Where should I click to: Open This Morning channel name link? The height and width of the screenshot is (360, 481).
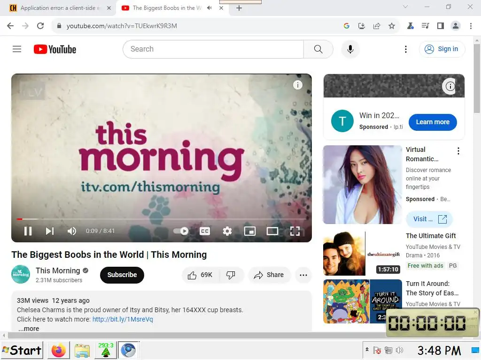coord(58,270)
